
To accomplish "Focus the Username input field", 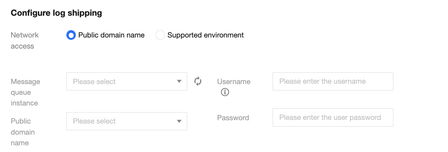I will pyautogui.click(x=333, y=81).
